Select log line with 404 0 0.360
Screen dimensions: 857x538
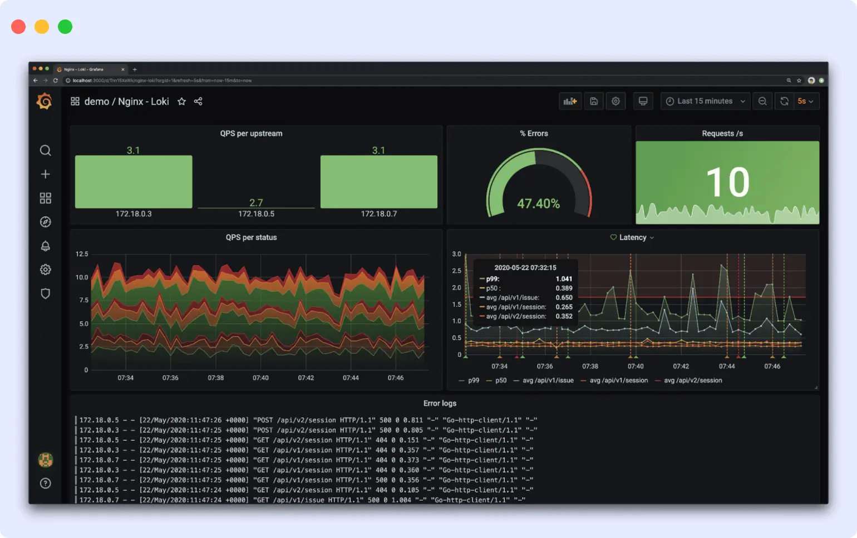(x=306, y=470)
